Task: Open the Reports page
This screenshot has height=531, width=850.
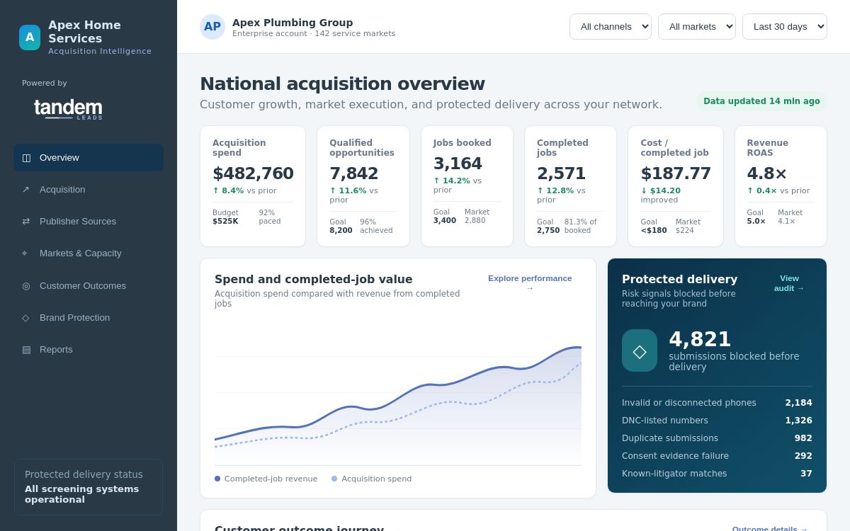Action: (89, 349)
